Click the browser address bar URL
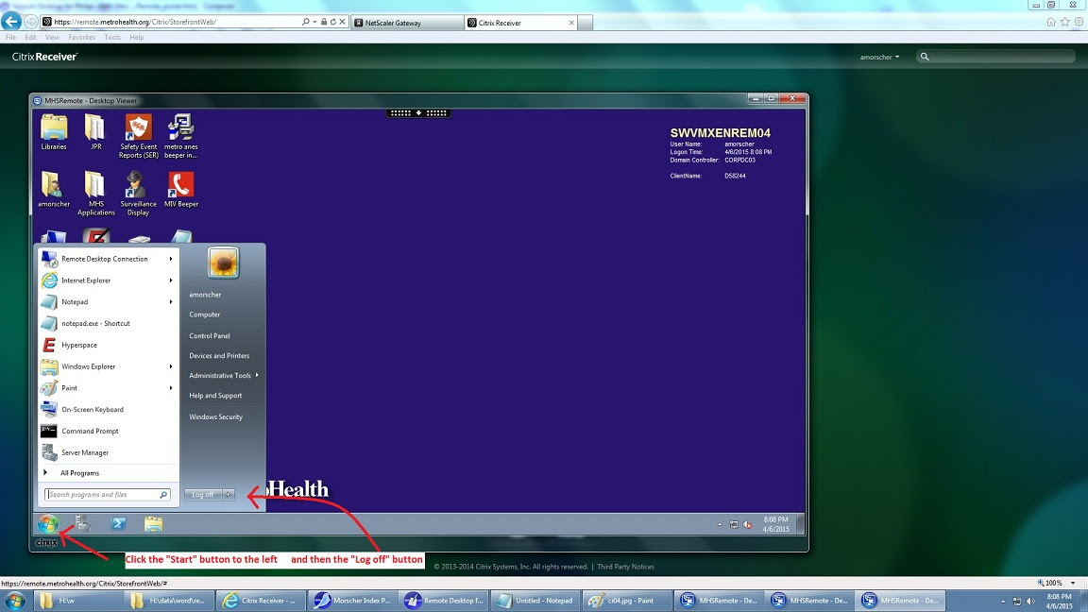 (x=135, y=23)
